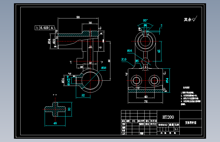220x142 pixels.
Task: Click the "0.020" tolerance value
Action: click(x=44, y=28)
